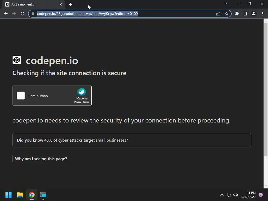Click the page vertical scrollbar thumb
The height and width of the screenshot is (201, 268).
pyautogui.click(x=266, y=90)
